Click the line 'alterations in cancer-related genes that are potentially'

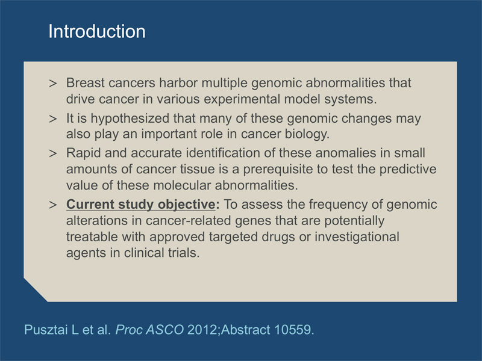pyautogui.click(x=225, y=221)
